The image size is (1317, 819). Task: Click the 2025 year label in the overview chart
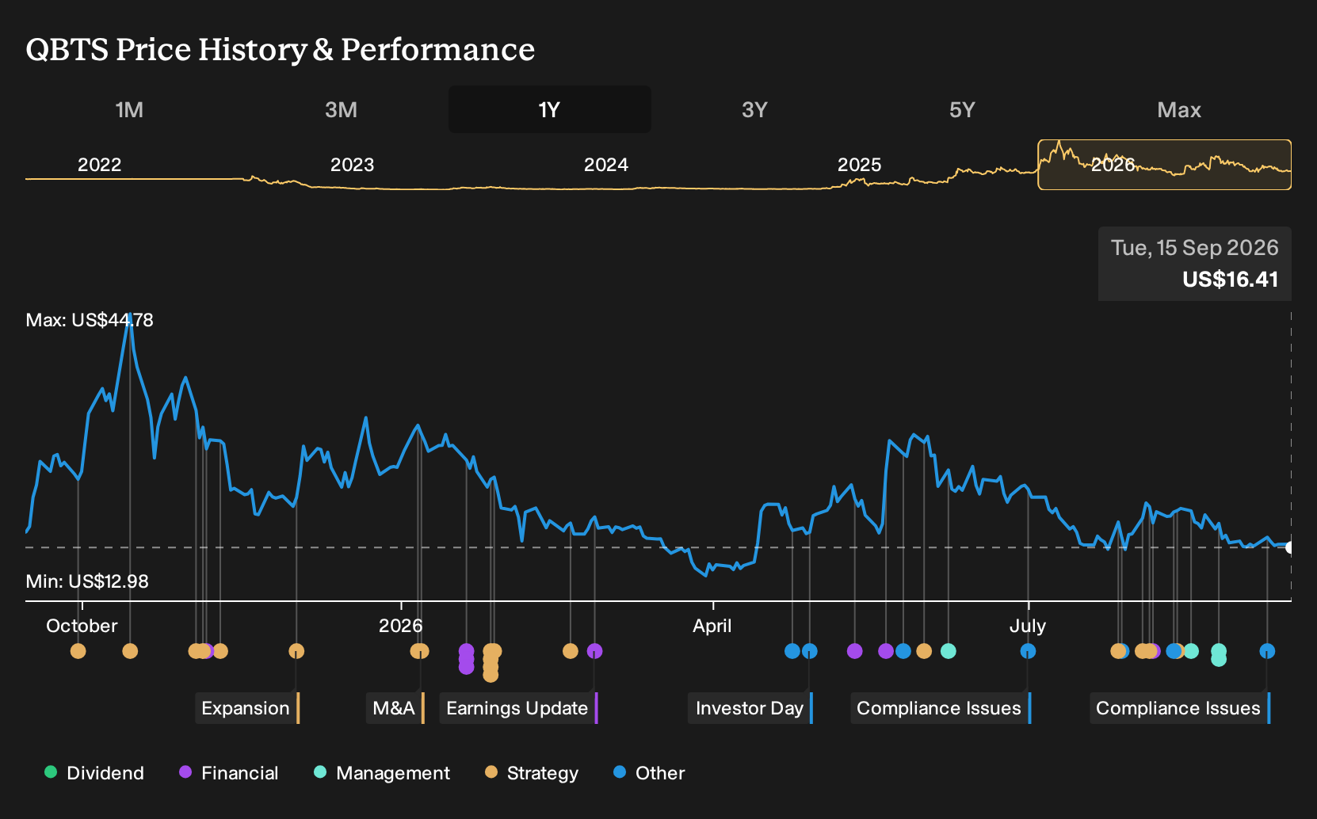(x=860, y=165)
